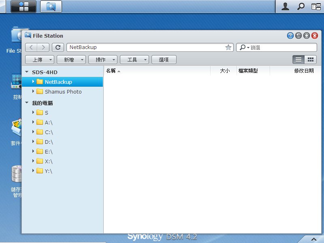Select the Shamus Photo tree label
The image size is (324, 243).
(63, 92)
